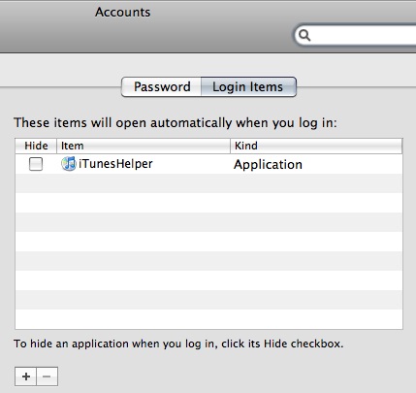Sort list by Hide column header
416x393 pixels.
tap(36, 146)
